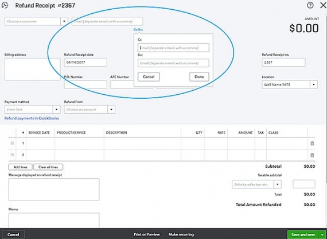Click Cancel in the bottom bar
The height and width of the screenshot is (239, 327).
point(13,234)
